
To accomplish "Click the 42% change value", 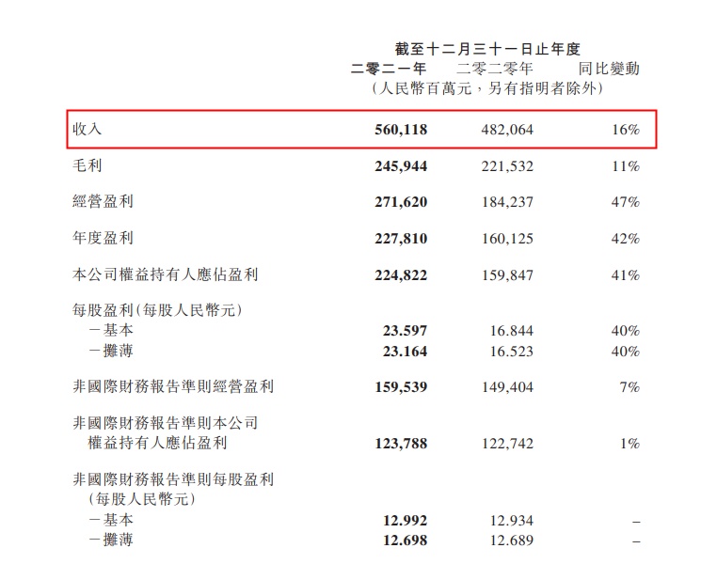I will (x=626, y=239).
